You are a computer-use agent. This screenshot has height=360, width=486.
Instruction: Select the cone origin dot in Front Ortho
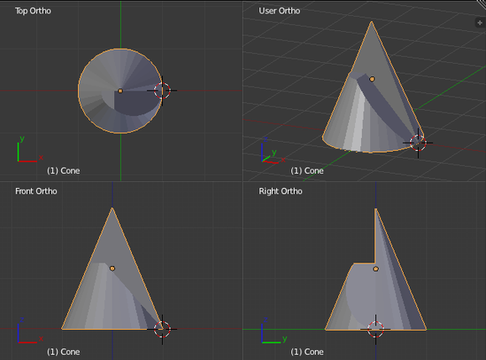click(112, 269)
